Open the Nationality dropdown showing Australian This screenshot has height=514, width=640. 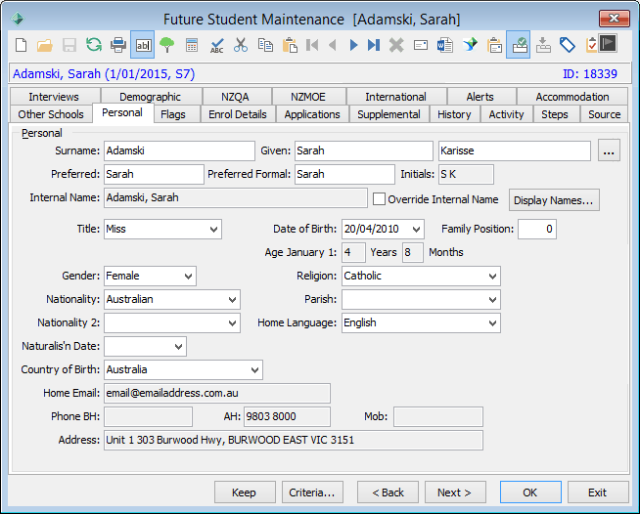point(232,300)
